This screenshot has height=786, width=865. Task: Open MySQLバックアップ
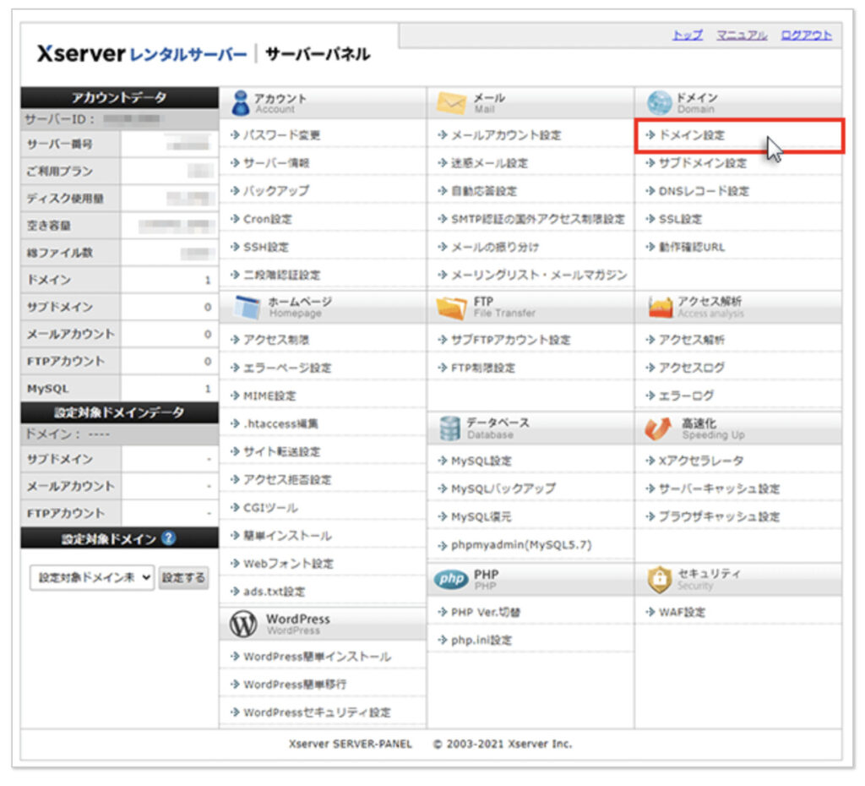point(503,489)
